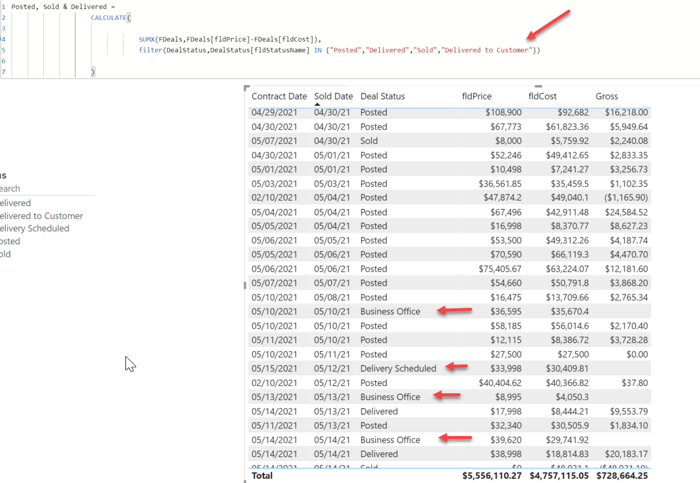Click the $67,773 fldPrice cell

point(506,126)
